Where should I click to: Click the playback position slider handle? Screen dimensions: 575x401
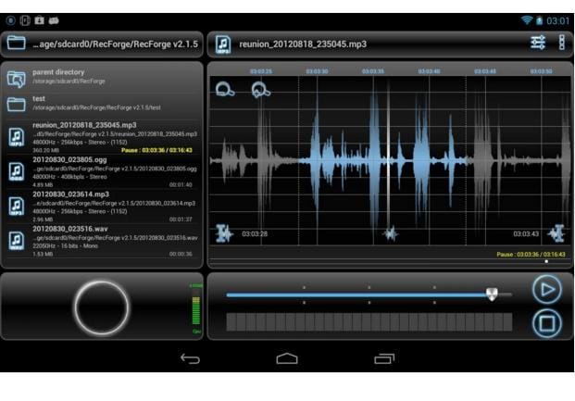(x=492, y=294)
